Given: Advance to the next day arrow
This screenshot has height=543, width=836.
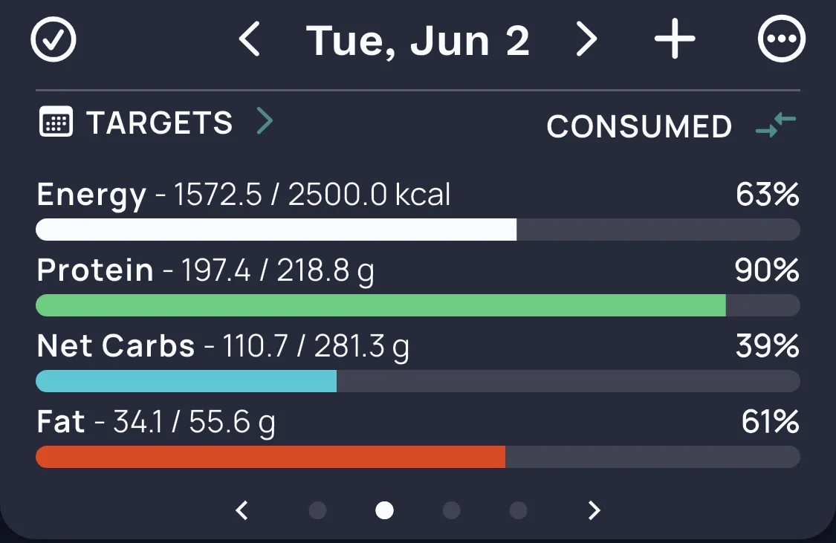Looking at the screenshot, I should click(x=586, y=39).
